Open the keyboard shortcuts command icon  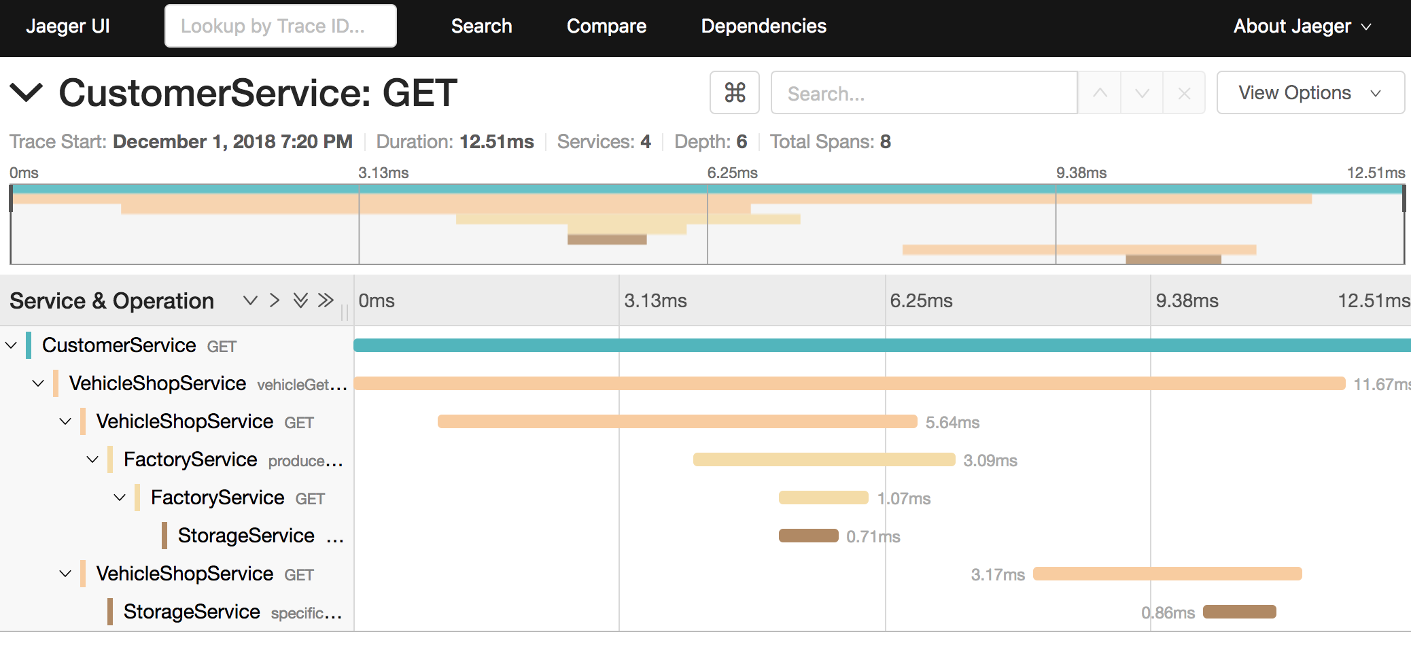point(735,92)
